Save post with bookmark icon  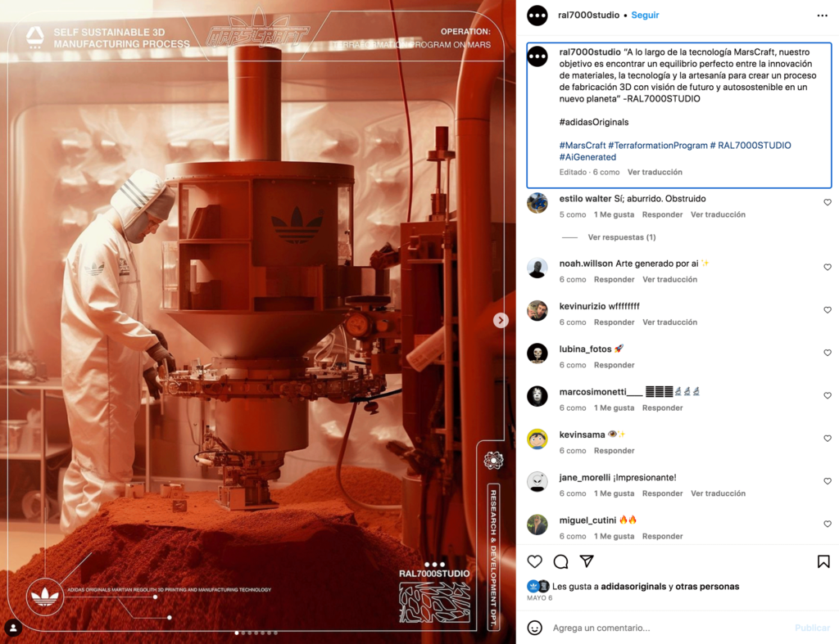click(823, 561)
